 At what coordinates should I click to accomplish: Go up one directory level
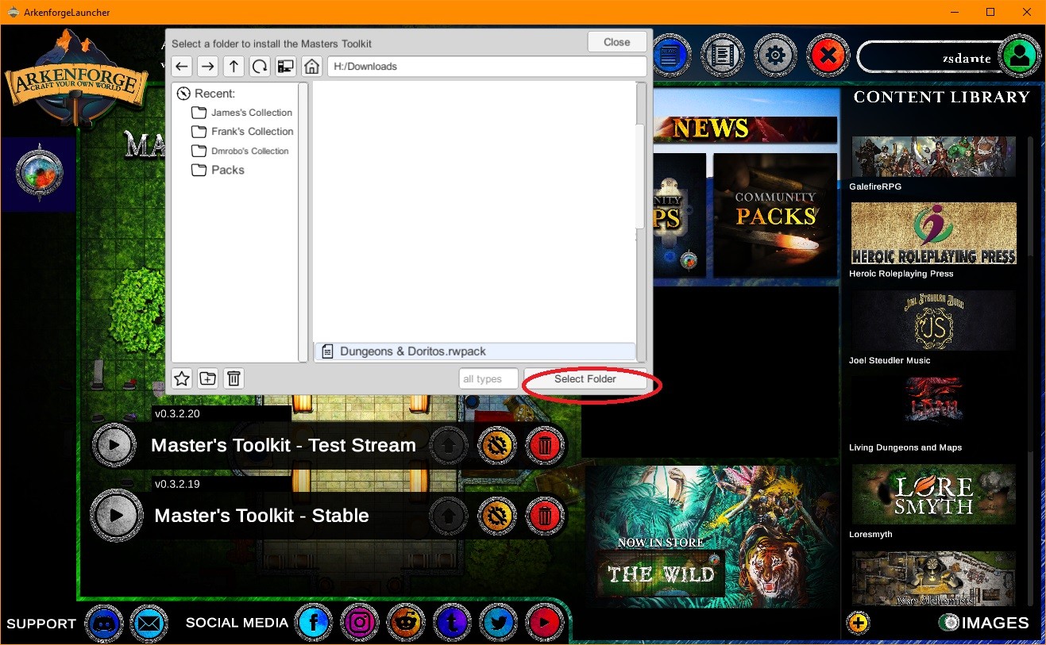[x=234, y=67]
